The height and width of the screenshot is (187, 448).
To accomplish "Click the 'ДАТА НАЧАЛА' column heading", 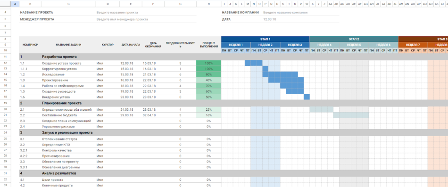I will pos(131,45).
